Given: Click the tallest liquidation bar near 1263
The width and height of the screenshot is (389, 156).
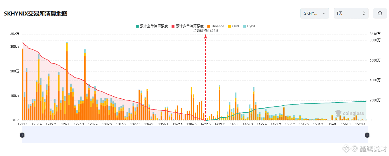Looking at the screenshot, I should 67,81.
